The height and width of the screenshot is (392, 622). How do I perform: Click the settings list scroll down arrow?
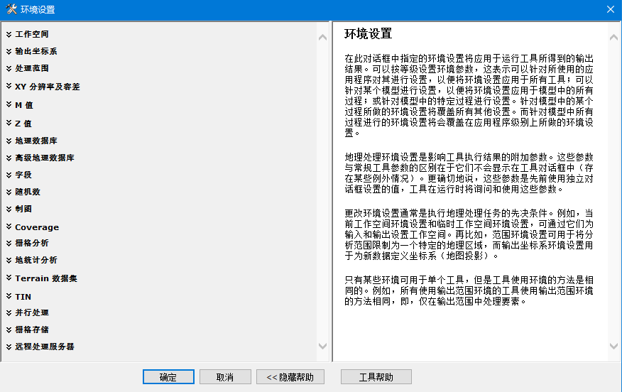(323, 346)
